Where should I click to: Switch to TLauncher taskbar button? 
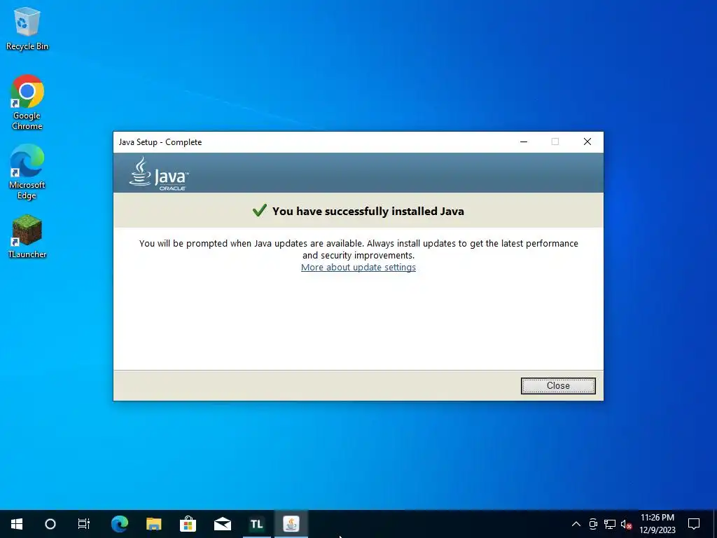256,524
